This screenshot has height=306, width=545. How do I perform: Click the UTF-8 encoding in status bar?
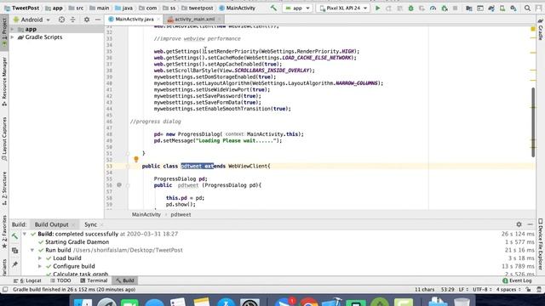pos(482,289)
